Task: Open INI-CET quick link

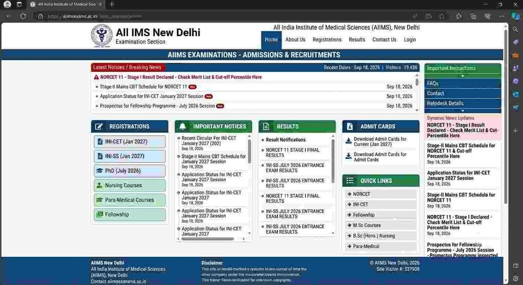Action: 381,204
